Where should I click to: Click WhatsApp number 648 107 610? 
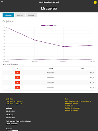(10, 118)
